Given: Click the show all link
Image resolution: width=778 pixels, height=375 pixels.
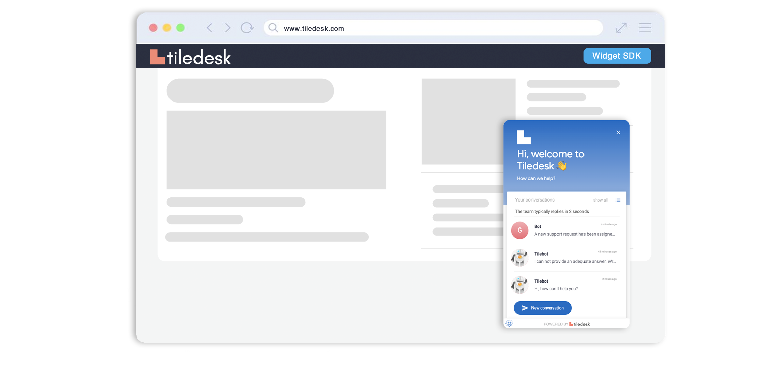Looking at the screenshot, I should (x=600, y=200).
